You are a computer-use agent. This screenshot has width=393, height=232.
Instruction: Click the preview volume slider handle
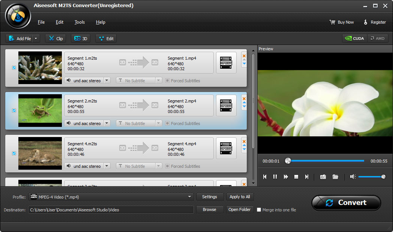(383, 177)
